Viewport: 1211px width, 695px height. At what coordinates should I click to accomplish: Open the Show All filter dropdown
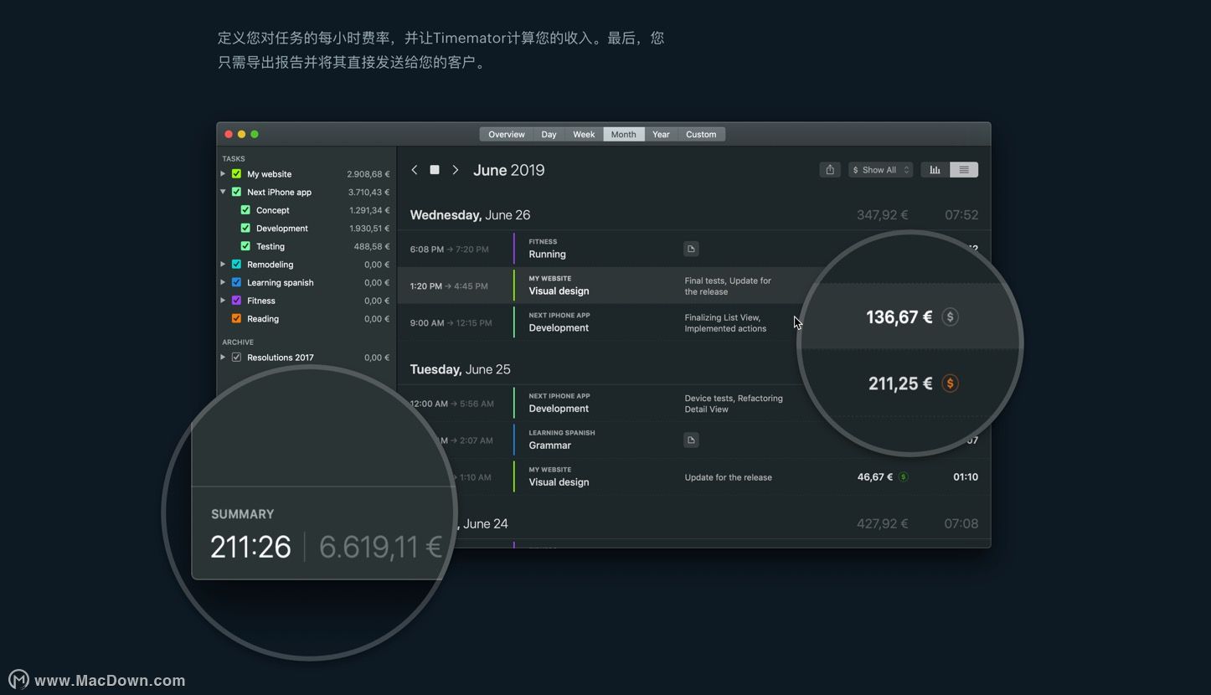(879, 170)
